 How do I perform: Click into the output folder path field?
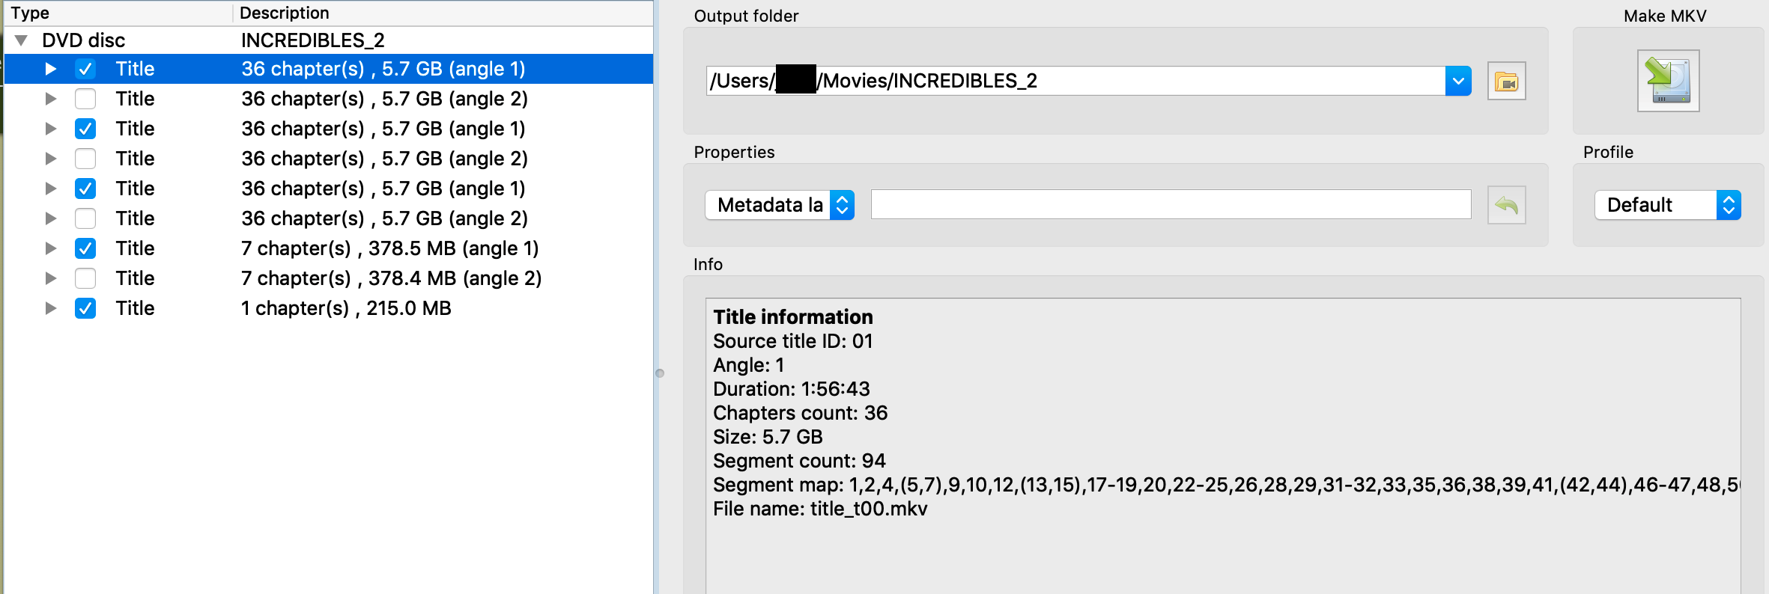(1075, 81)
